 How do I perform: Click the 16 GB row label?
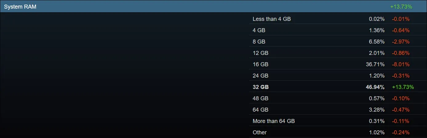(x=261, y=64)
